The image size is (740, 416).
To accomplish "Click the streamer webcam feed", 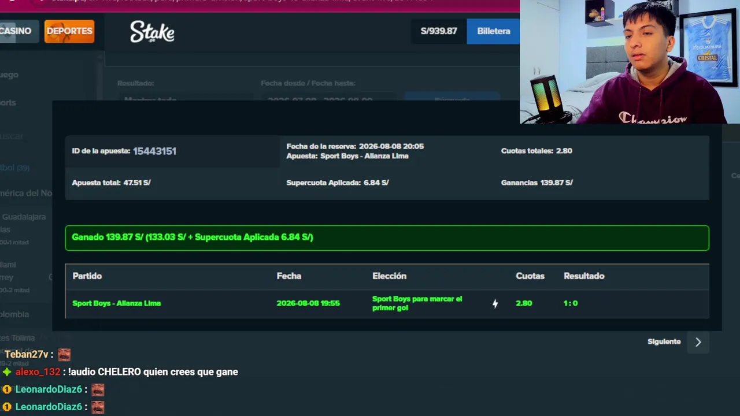I will click(630, 62).
